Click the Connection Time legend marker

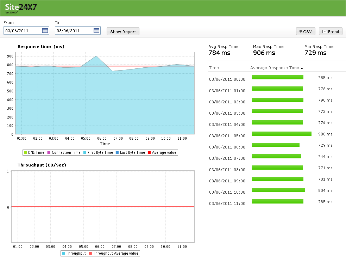(x=49, y=153)
